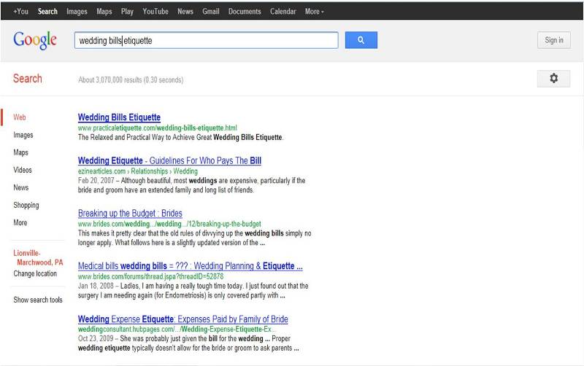Image resolution: width=584 pixels, height=366 pixels.
Task: Open the Wedding Bills Etiquette result
Action: (x=119, y=117)
